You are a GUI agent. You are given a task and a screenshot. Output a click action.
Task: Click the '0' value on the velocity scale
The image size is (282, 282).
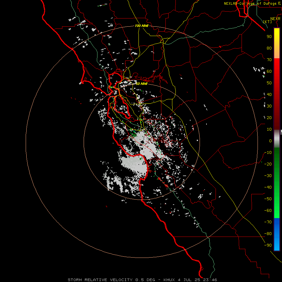point(270,141)
